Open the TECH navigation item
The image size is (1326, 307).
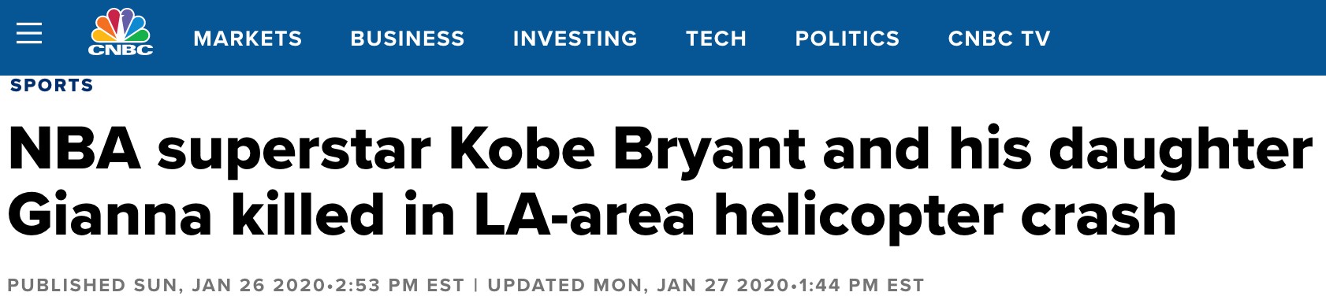pos(716,39)
